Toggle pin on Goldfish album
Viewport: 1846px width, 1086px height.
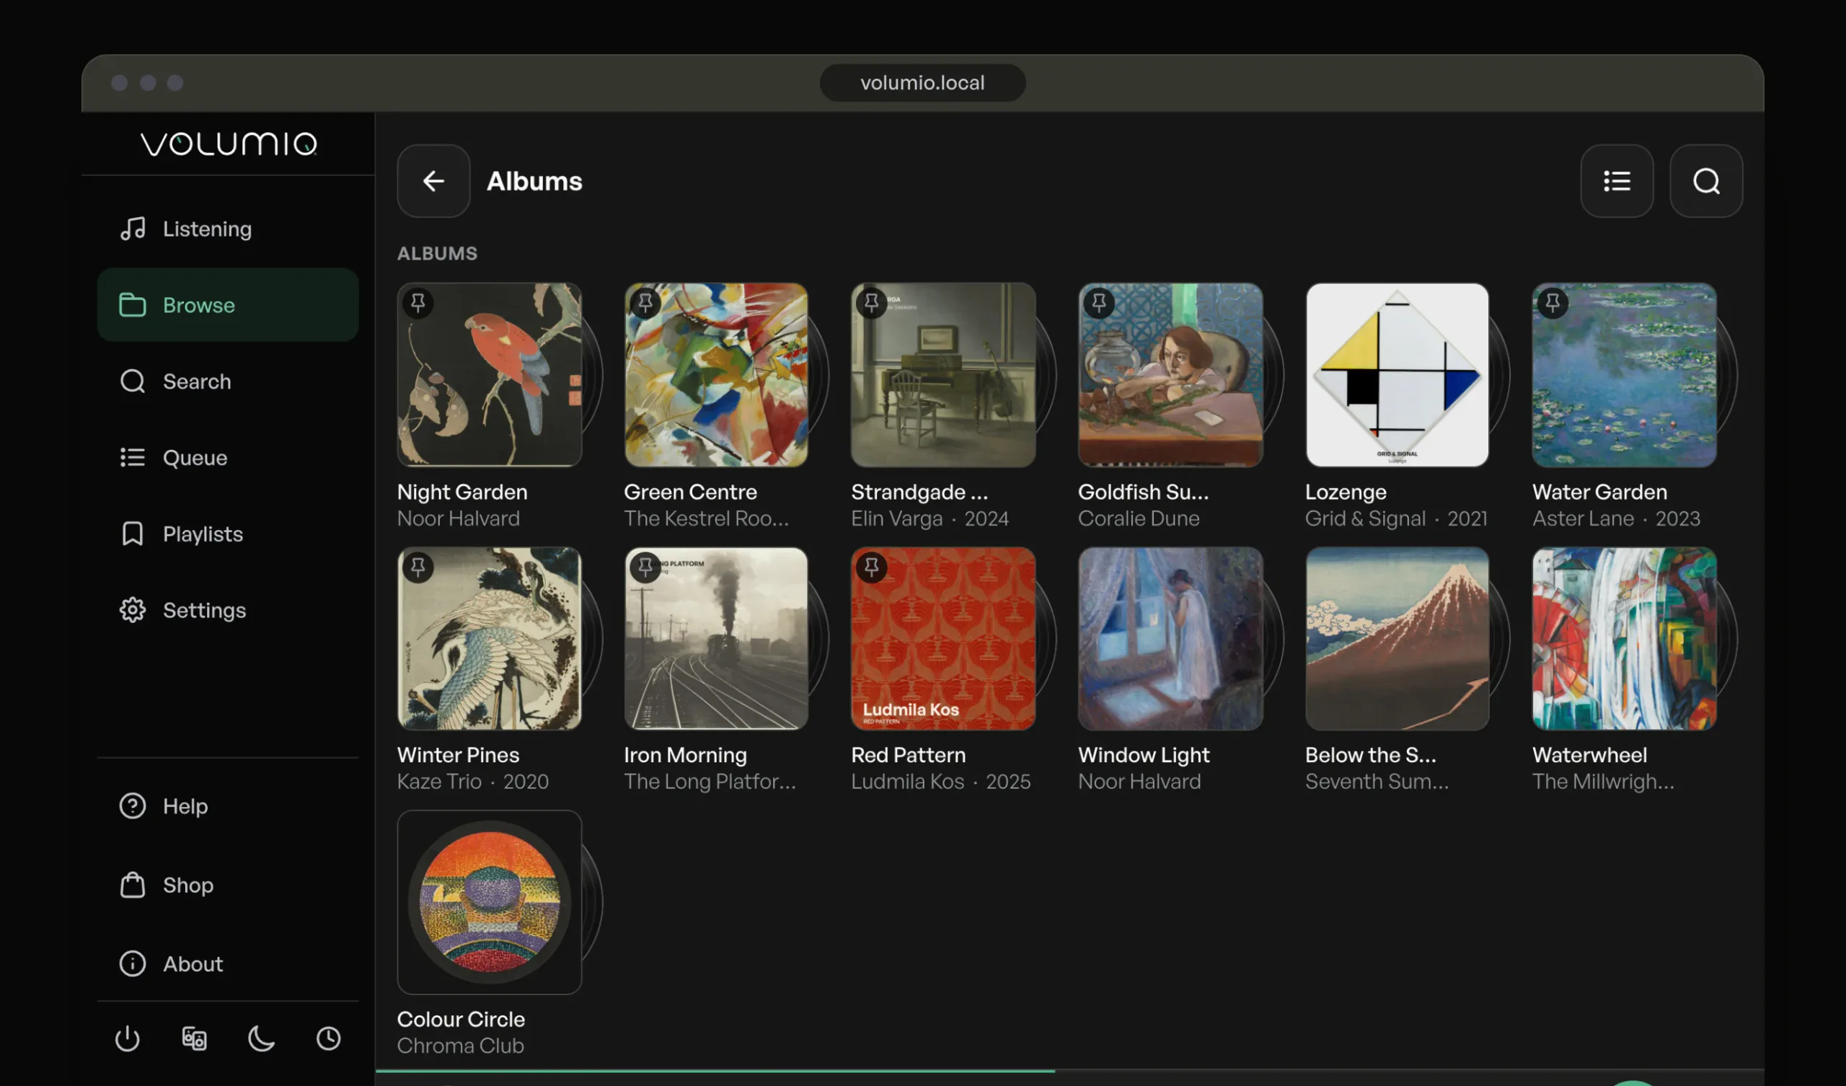1099,302
